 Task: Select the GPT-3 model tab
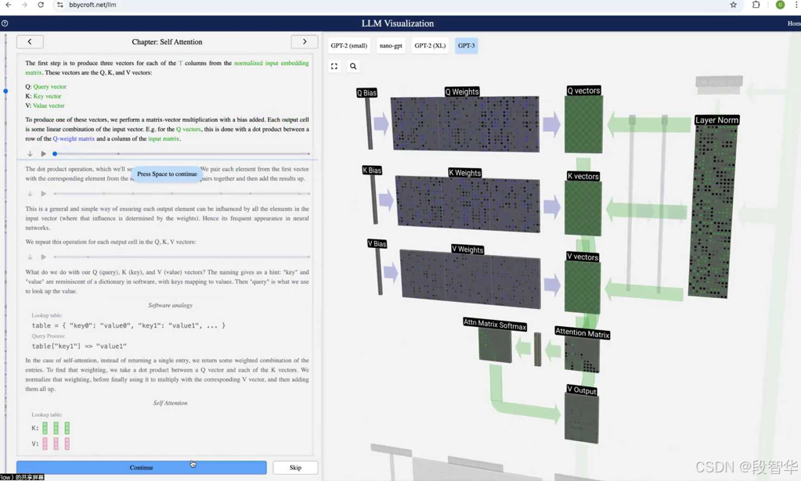click(467, 45)
